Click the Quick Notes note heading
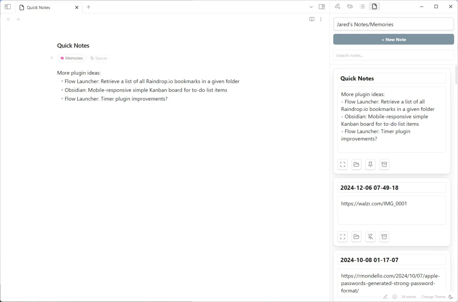Viewport: 458px width, 302px height. point(73,46)
